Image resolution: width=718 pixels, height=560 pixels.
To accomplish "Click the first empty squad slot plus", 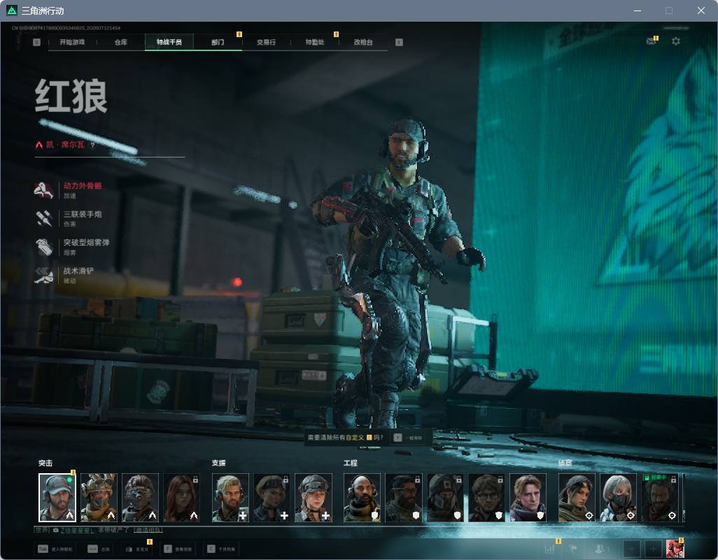I will [x=632, y=549].
